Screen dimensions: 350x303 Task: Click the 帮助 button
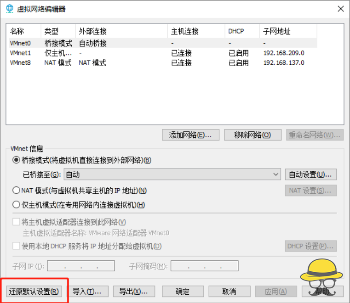[x=322, y=292]
